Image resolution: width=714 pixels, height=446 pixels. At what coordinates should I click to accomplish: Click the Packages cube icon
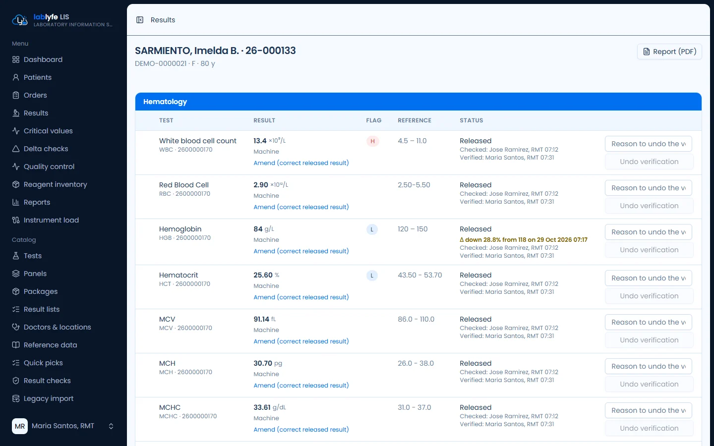pos(16,291)
